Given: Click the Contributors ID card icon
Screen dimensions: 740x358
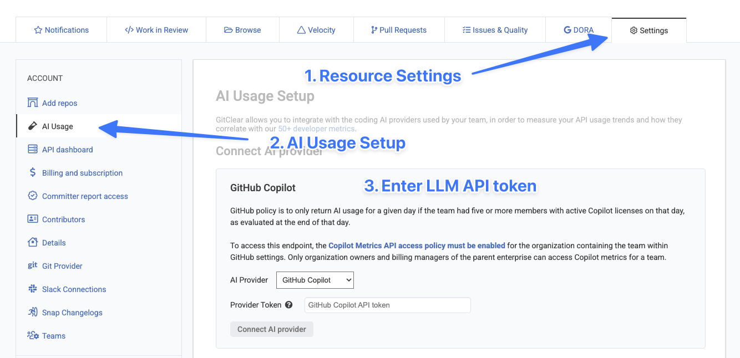Looking at the screenshot, I should tap(33, 219).
